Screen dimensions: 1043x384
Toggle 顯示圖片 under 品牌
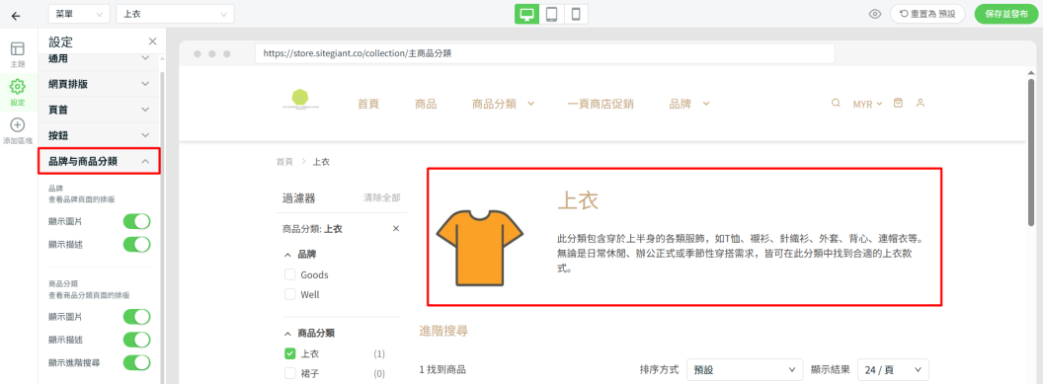[137, 221]
